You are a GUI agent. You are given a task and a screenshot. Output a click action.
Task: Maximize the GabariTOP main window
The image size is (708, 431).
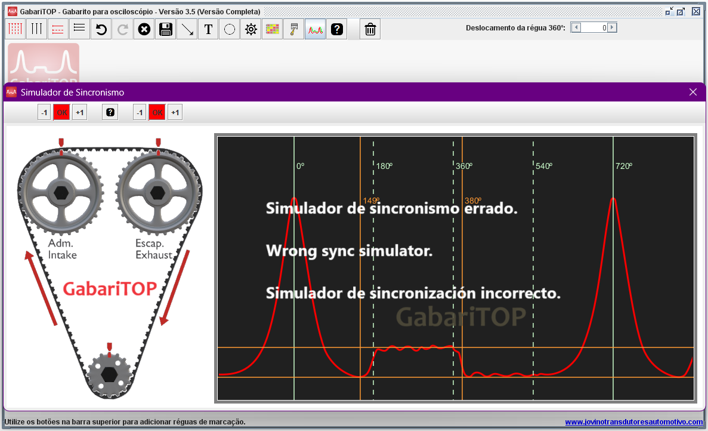pos(681,12)
